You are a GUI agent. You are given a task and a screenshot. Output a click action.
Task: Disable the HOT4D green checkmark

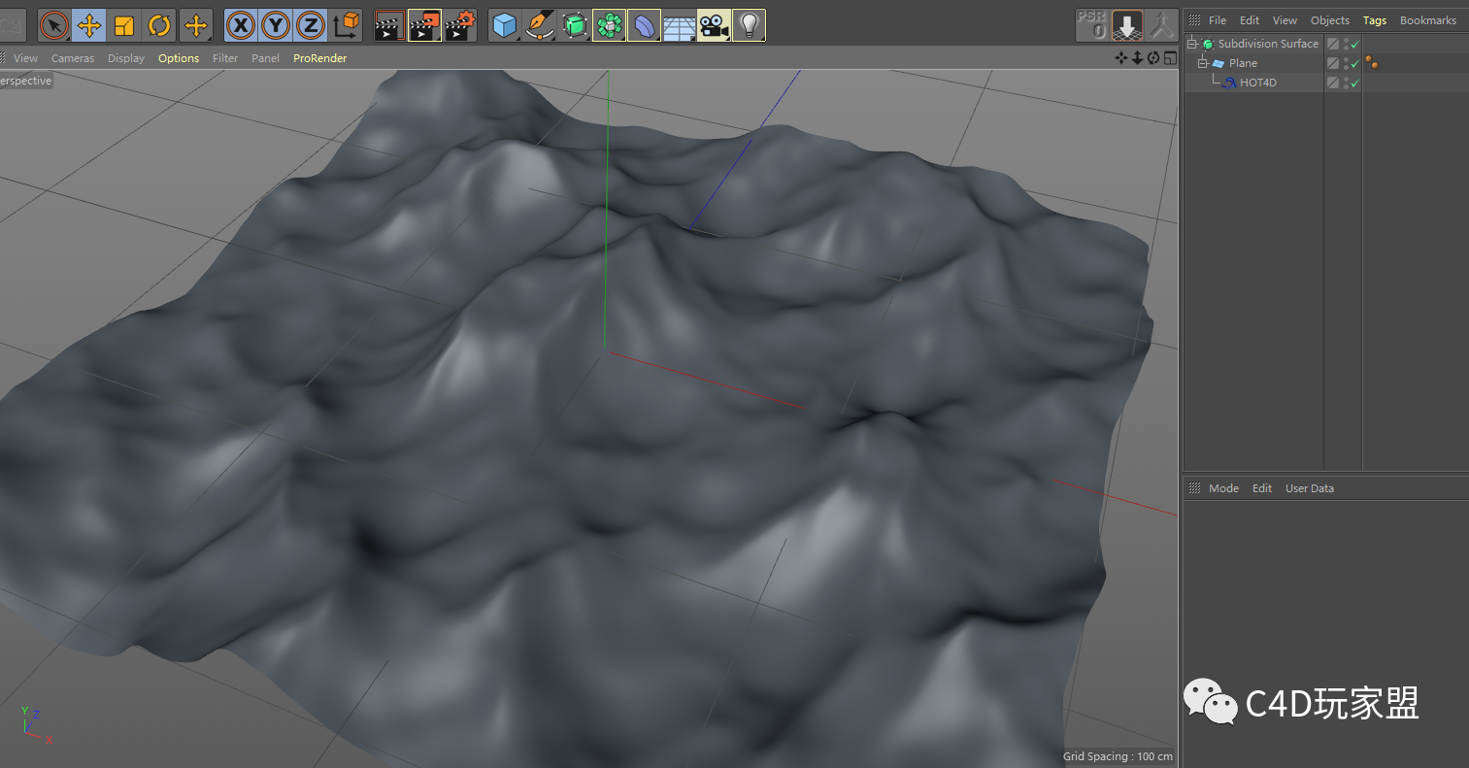(1355, 83)
